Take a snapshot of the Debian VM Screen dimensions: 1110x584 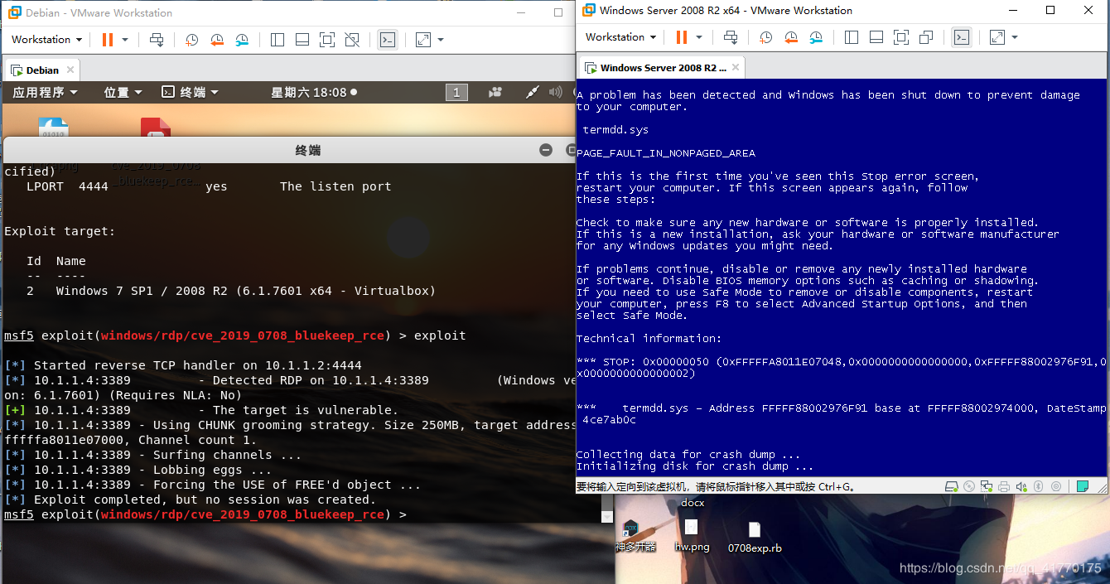pyautogui.click(x=191, y=39)
